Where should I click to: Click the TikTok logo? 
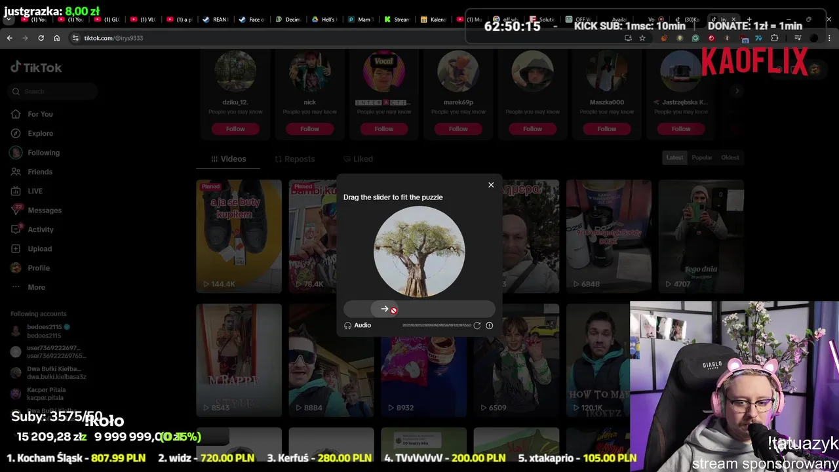tap(36, 68)
